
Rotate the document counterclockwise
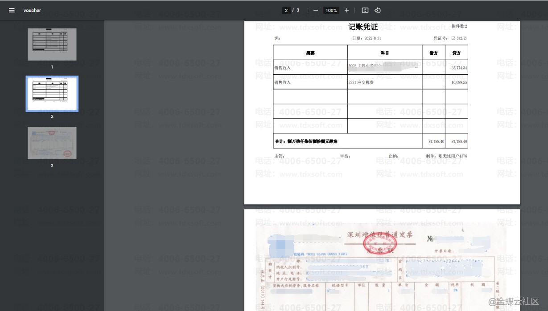[x=377, y=10]
